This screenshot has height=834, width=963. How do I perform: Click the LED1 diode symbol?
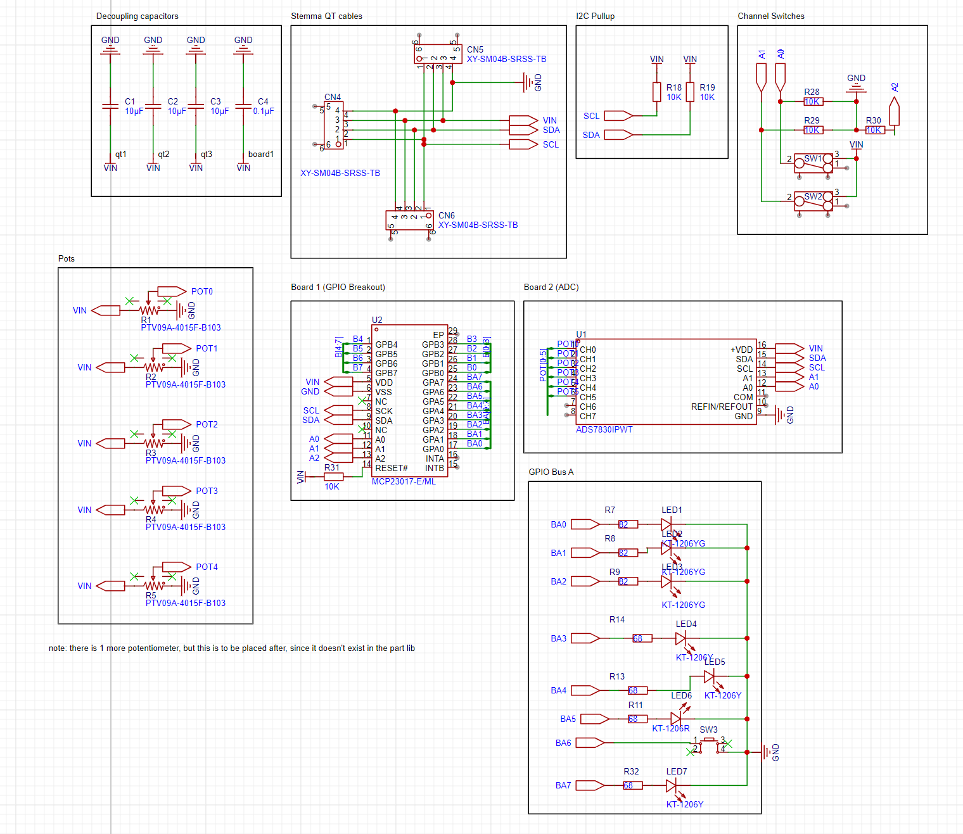[666, 524]
